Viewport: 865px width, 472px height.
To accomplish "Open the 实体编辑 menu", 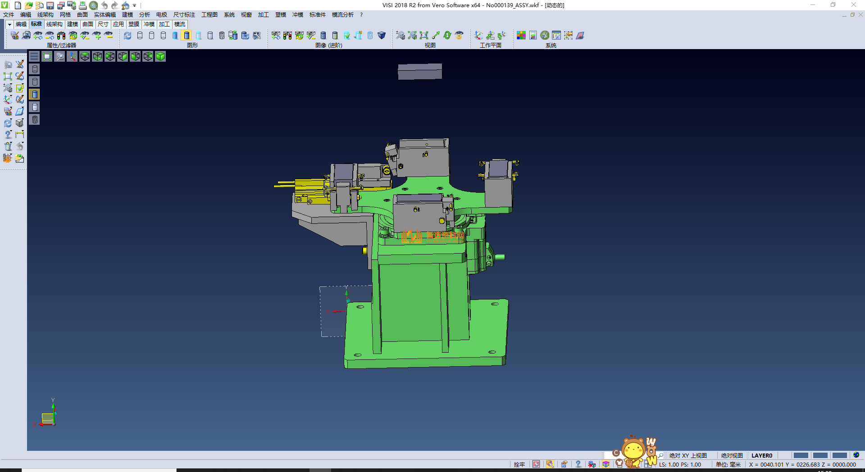I will [105, 15].
